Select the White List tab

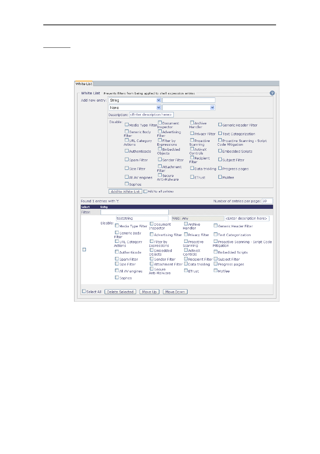(84, 84)
